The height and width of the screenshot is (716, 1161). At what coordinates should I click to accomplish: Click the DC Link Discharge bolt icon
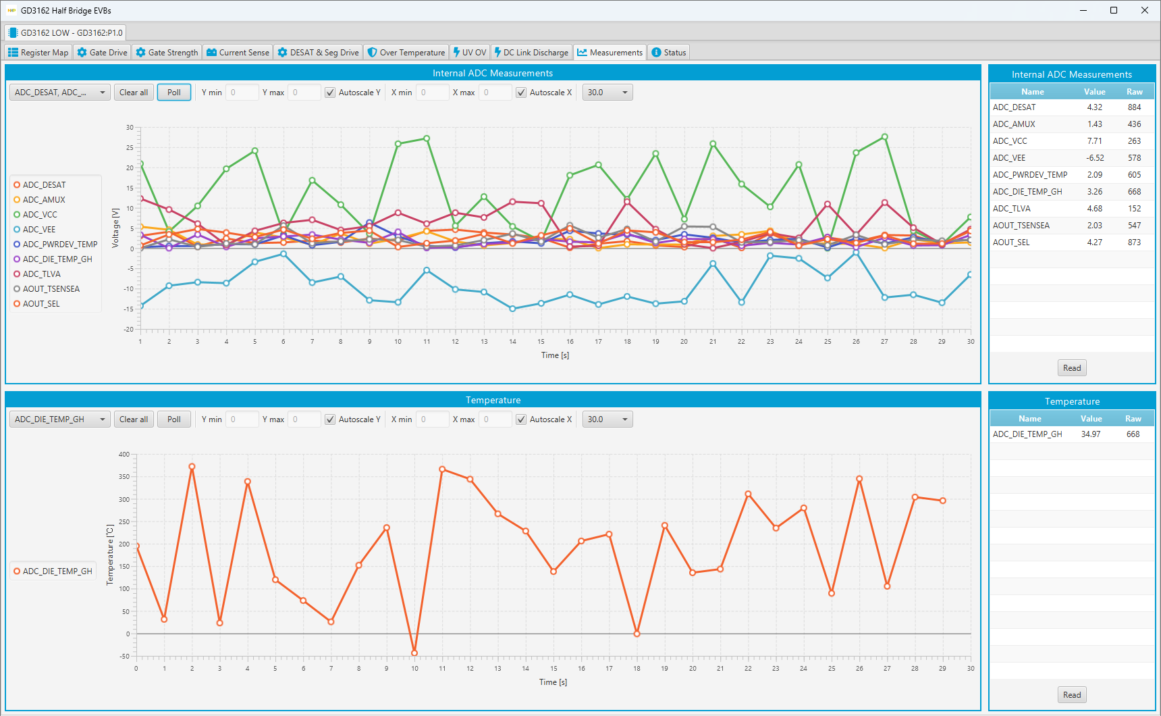[x=497, y=53]
